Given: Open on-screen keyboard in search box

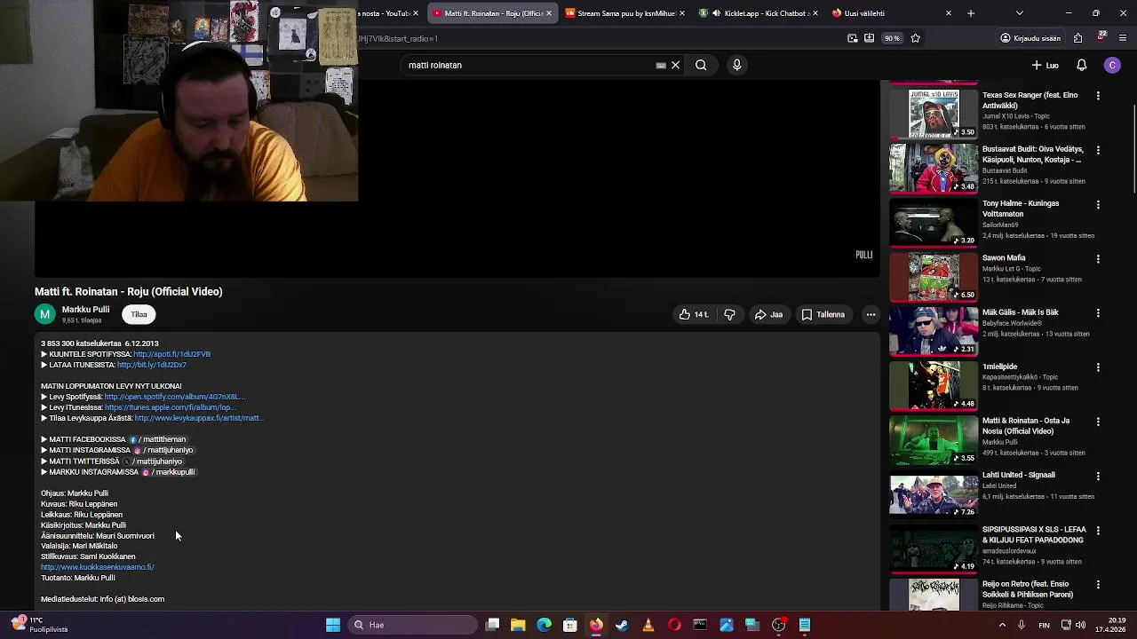Looking at the screenshot, I should click(661, 65).
